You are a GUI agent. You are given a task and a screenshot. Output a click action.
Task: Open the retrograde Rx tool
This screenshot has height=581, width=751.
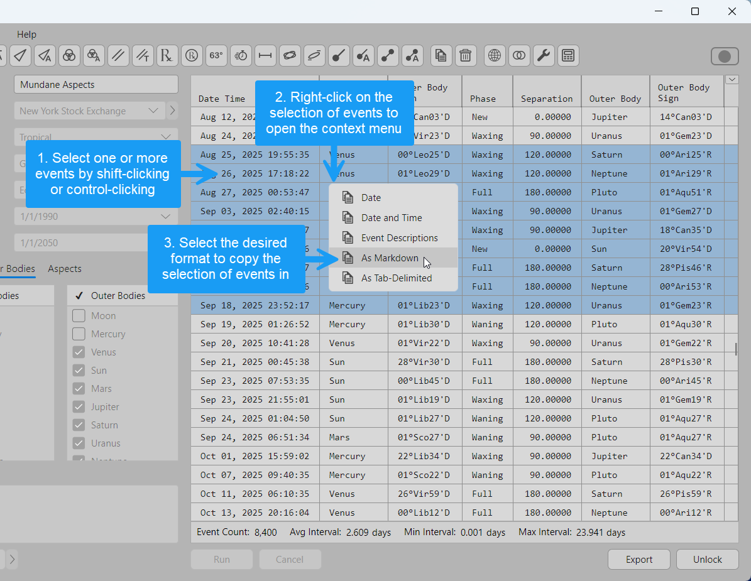[x=167, y=55]
